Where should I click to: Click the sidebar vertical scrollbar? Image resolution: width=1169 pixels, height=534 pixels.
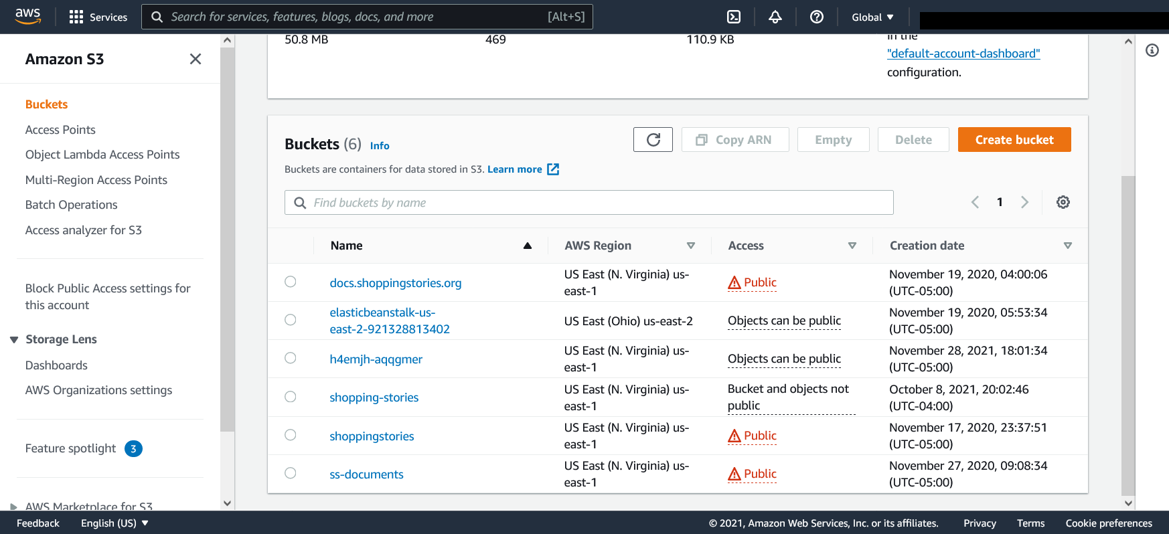click(228, 240)
